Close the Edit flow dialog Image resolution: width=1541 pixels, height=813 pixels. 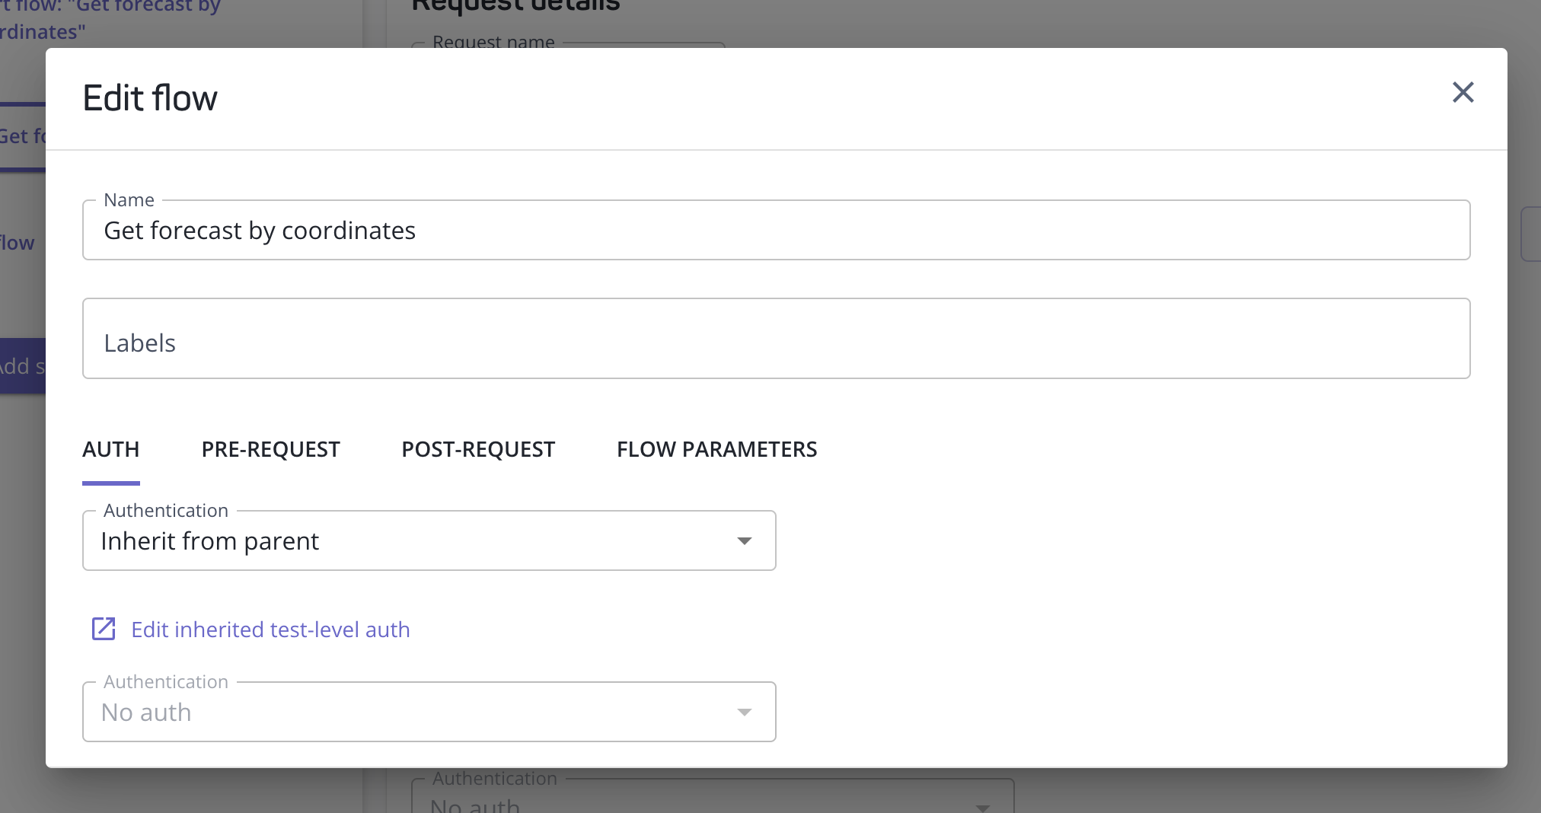coord(1463,93)
